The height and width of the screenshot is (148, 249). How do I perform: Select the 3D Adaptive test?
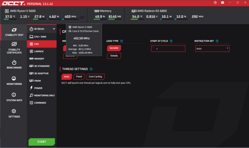click(42, 73)
